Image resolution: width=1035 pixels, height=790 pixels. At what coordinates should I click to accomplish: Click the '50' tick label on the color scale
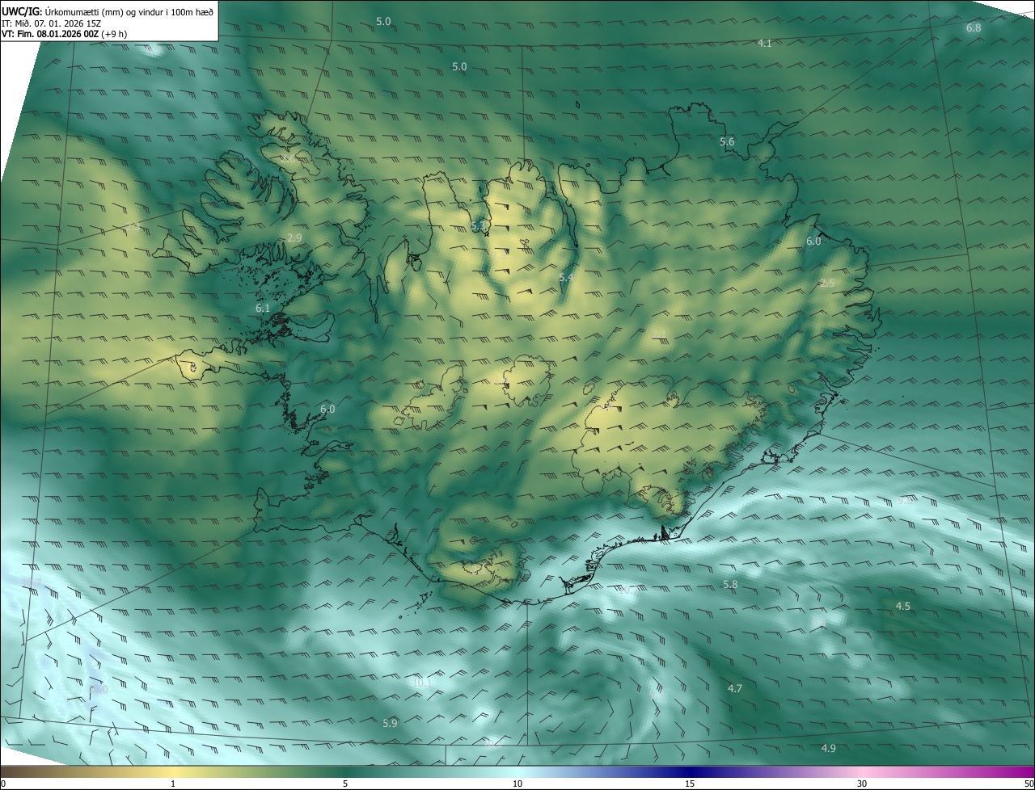click(1029, 784)
